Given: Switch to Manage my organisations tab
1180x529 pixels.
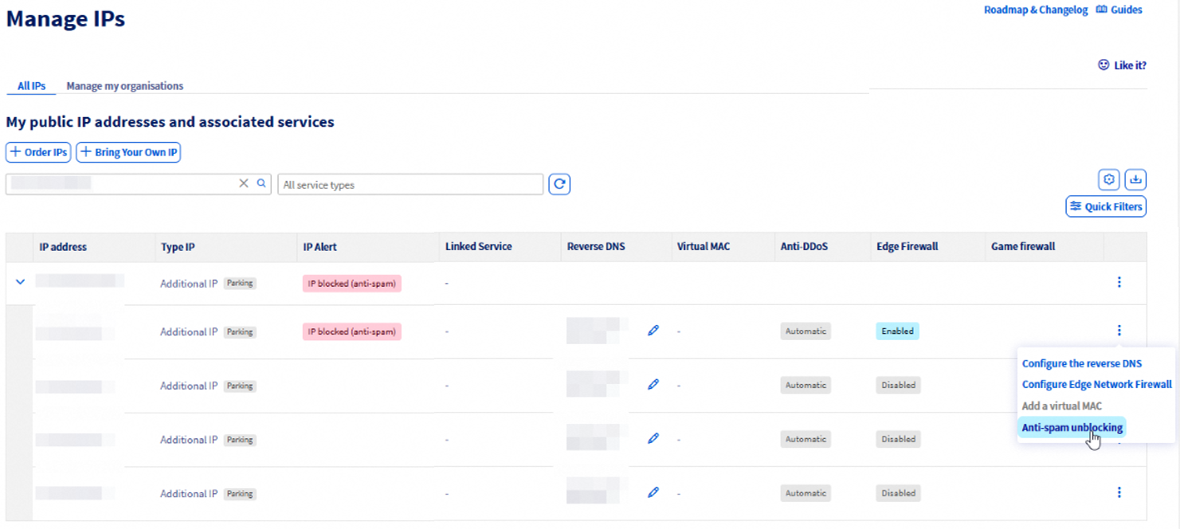Looking at the screenshot, I should tap(125, 86).
